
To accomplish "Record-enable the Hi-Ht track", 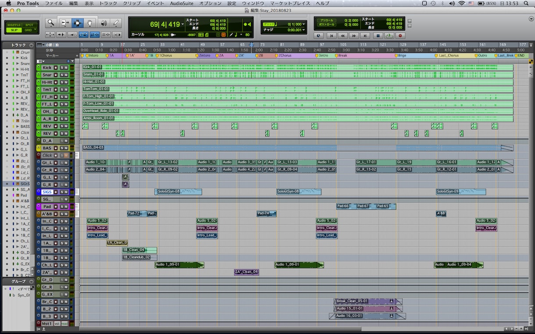I will click(x=56, y=82).
